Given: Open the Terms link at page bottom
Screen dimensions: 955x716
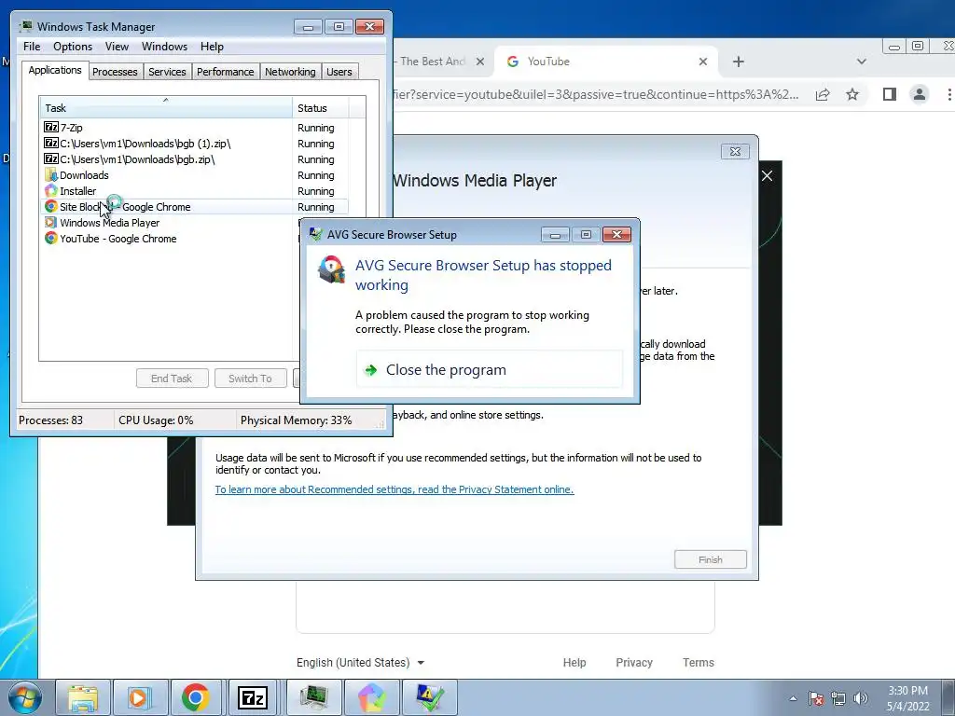Looking at the screenshot, I should (698, 663).
